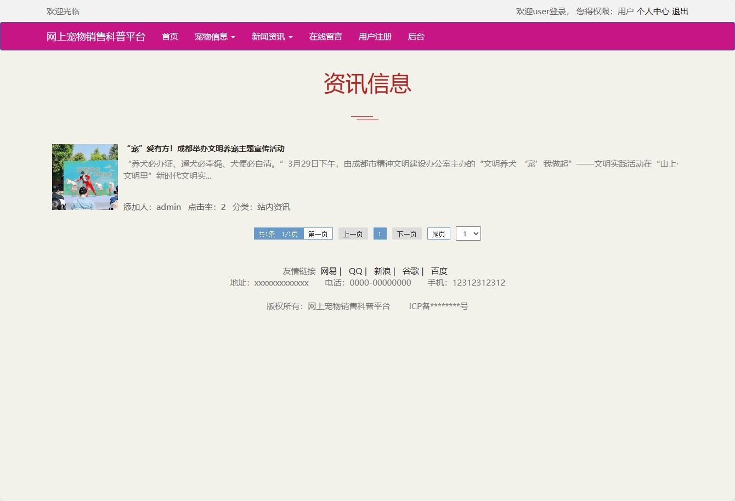
Task: Jump to 尾页 in pagination
Action: pos(438,233)
